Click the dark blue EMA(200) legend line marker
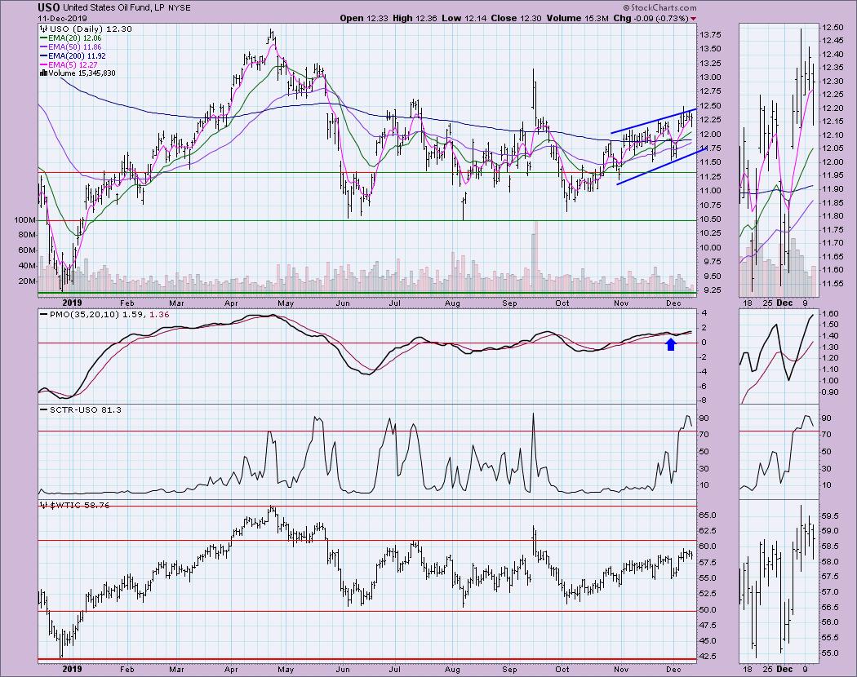The width and height of the screenshot is (857, 677). click(43, 55)
